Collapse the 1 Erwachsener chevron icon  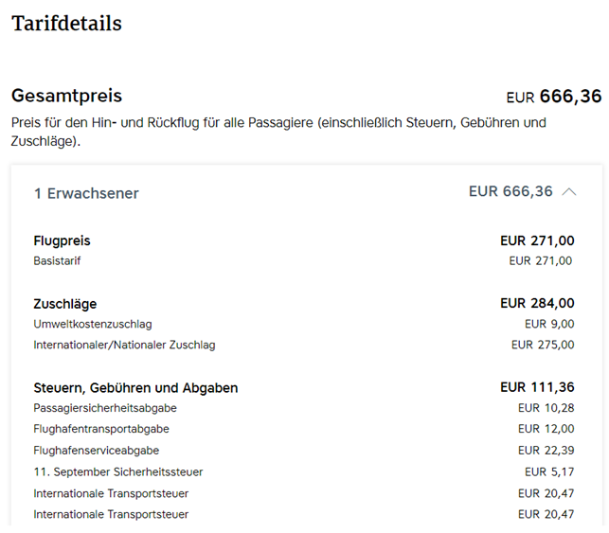(569, 192)
